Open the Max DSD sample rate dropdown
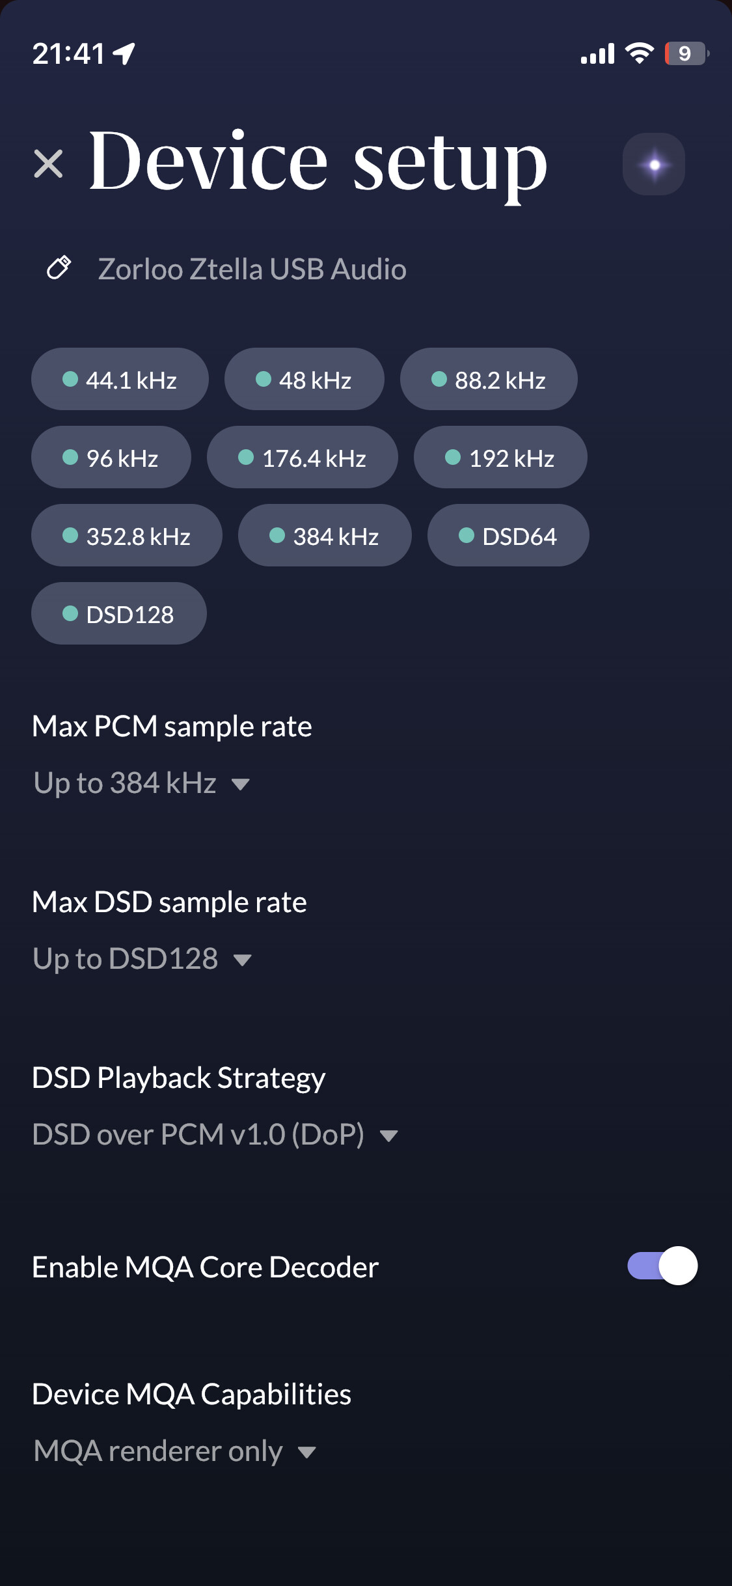Screen dimensions: 732x1586 [142, 959]
